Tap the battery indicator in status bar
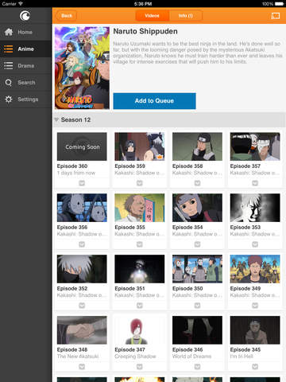This screenshot has width=286, height=382. point(280,4)
